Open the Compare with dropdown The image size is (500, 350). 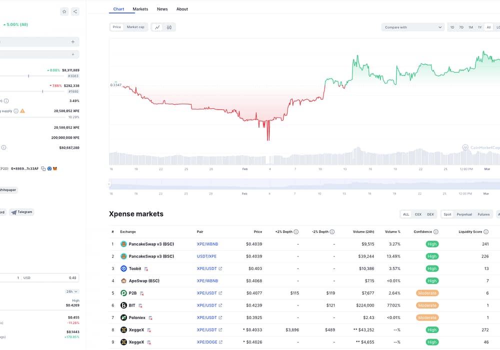pyautogui.click(x=413, y=27)
